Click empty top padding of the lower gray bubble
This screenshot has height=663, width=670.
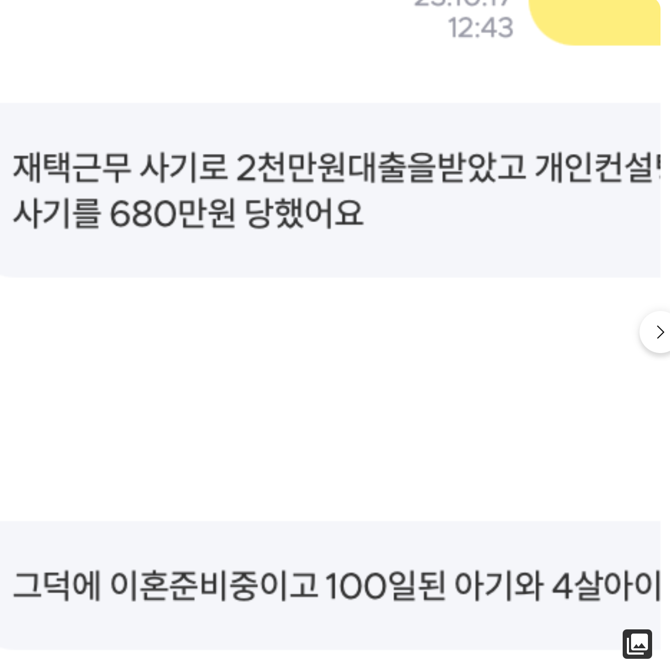click(326, 544)
